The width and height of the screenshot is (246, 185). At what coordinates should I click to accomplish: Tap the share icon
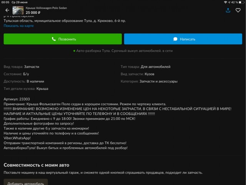coord(228,10)
